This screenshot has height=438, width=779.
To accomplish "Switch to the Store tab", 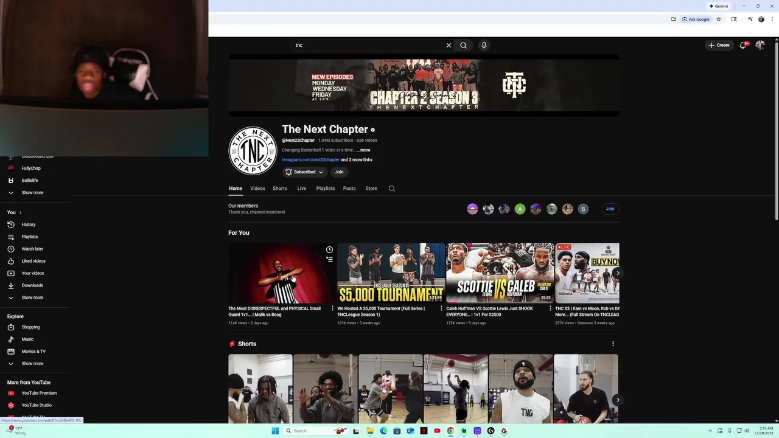I will (x=371, y=189).
